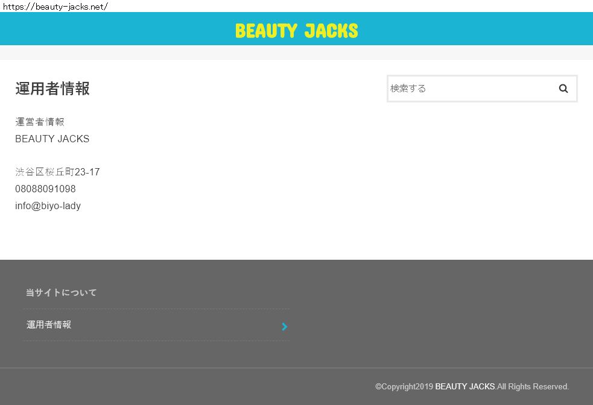Click the 運営者情報 body text line
The image size is (593, 405).
click(x=39, y=122)
